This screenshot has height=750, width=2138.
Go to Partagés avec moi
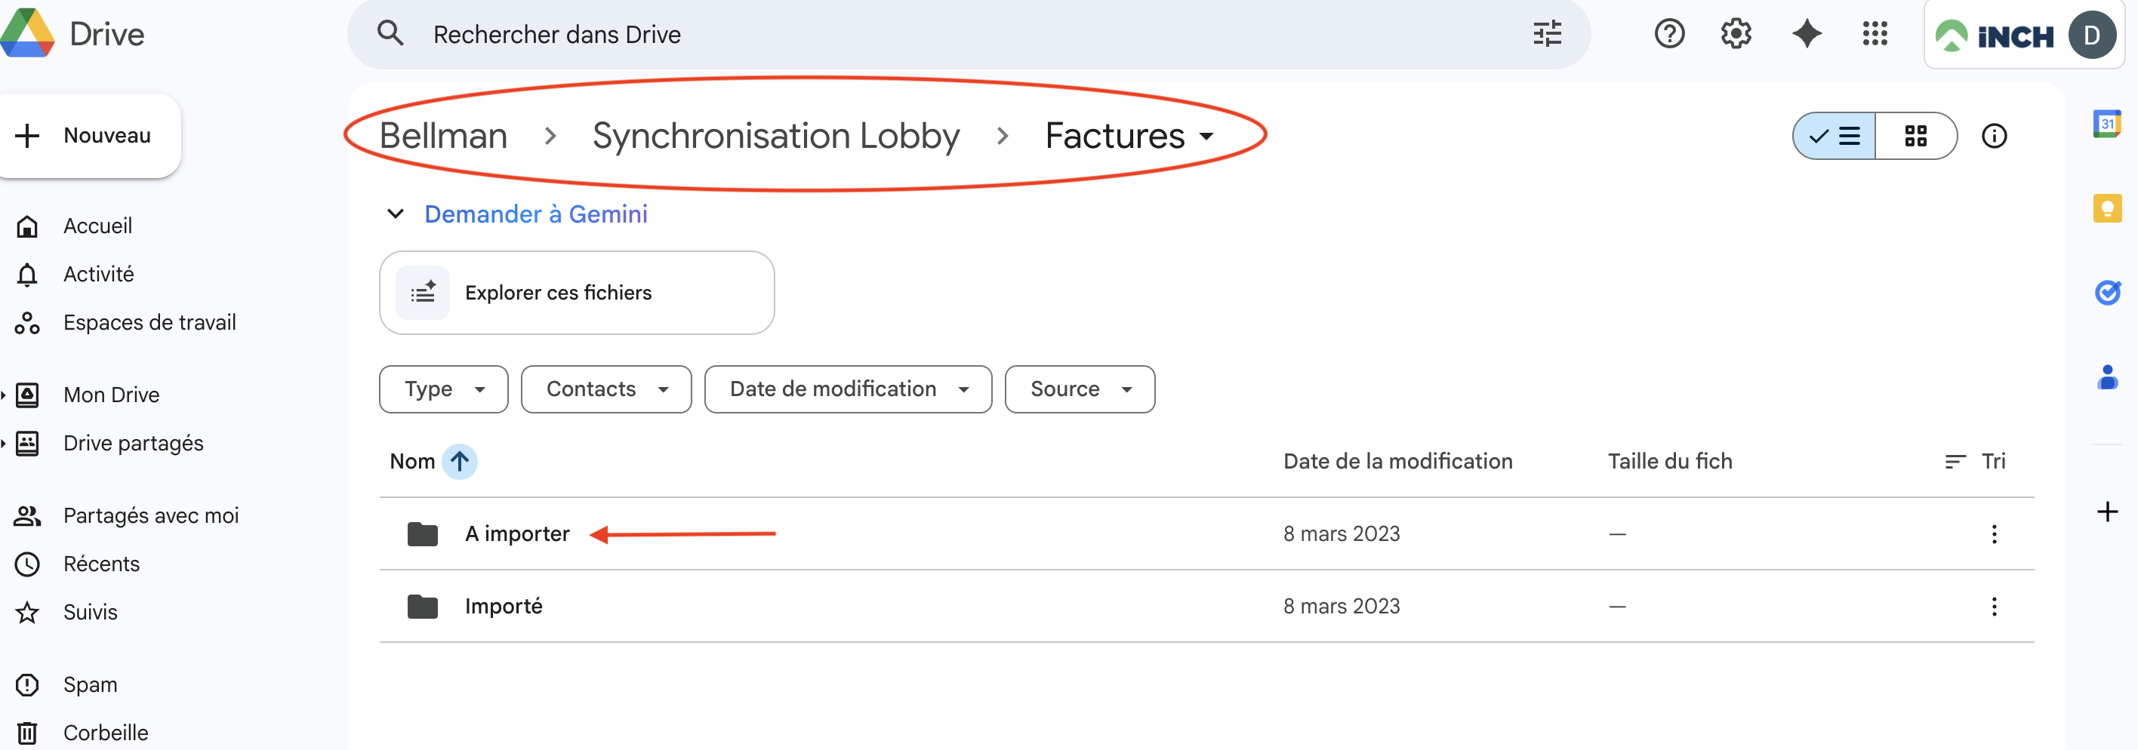tap(150, 515)
